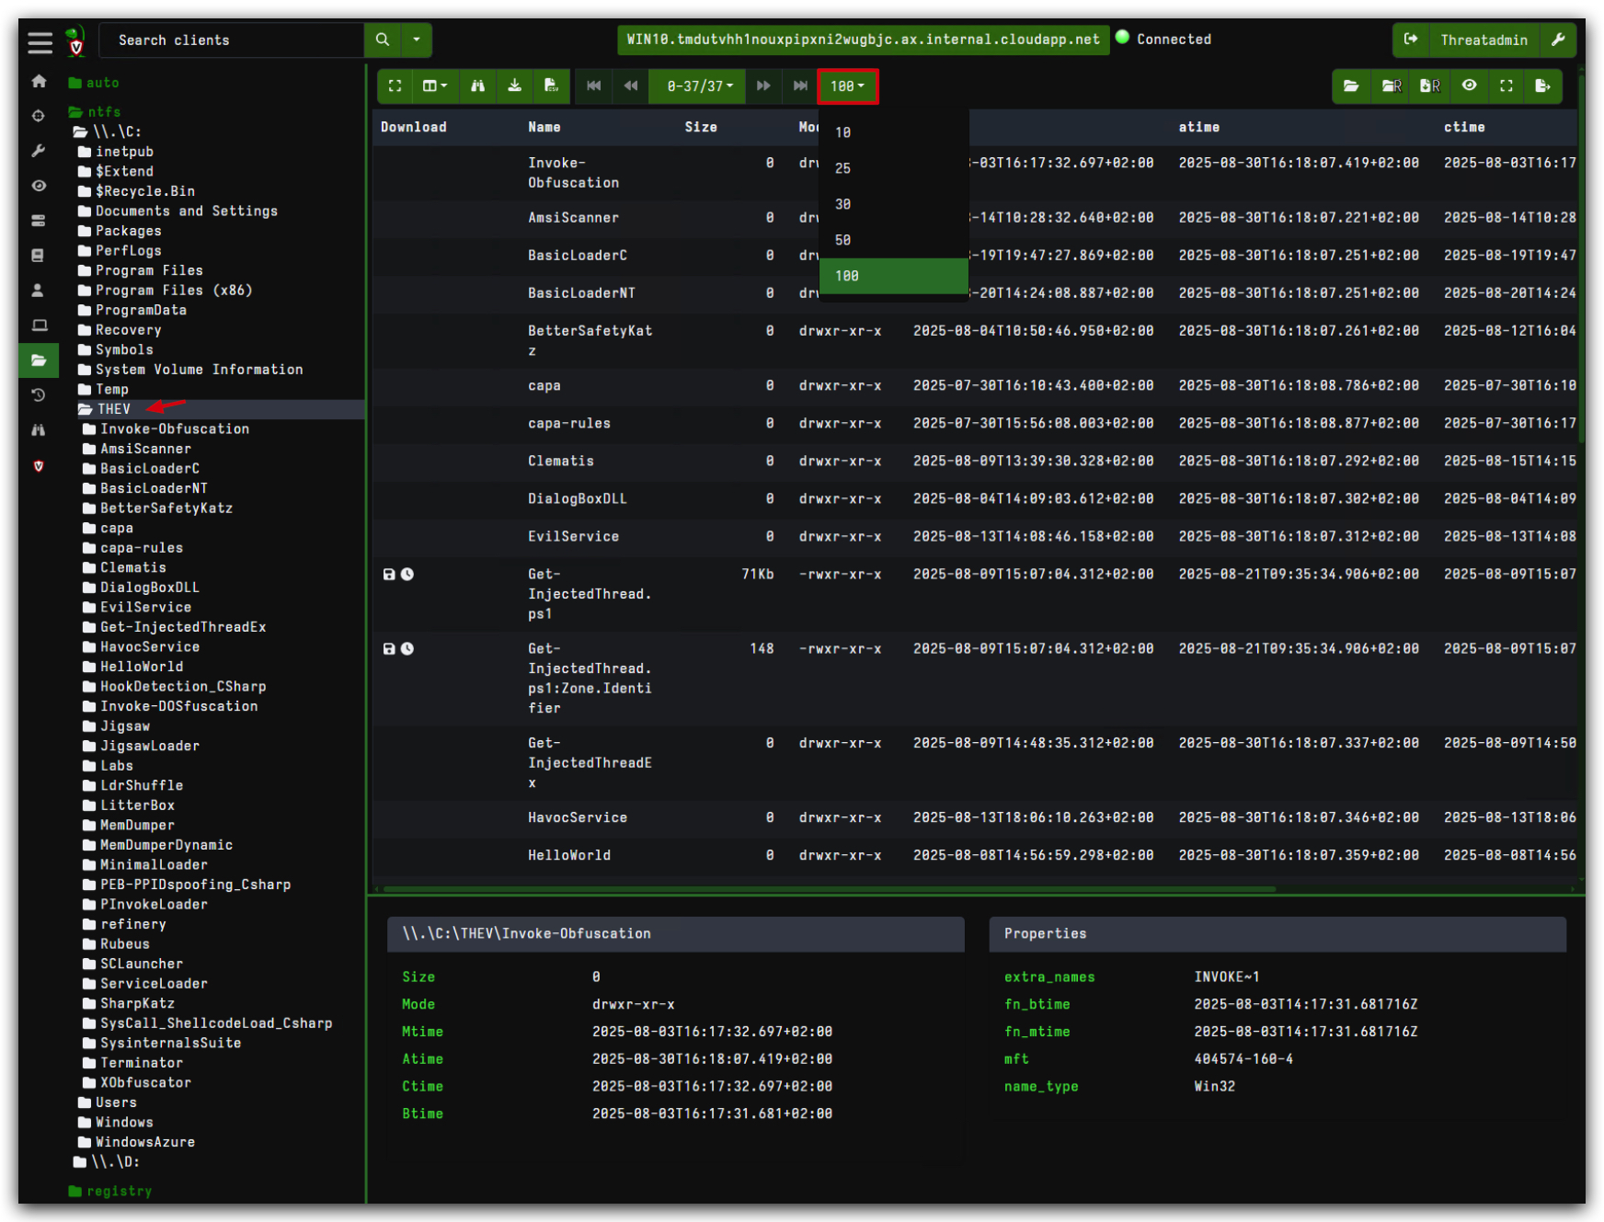Open user settings wrench icon top right

[x=1558, y=40]
